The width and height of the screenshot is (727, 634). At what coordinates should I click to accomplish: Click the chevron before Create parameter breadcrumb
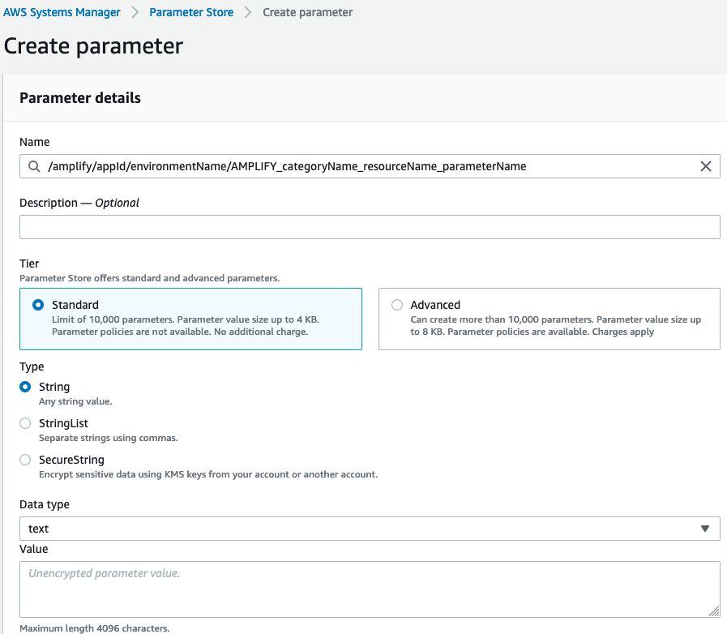click(x=248, y=12)
